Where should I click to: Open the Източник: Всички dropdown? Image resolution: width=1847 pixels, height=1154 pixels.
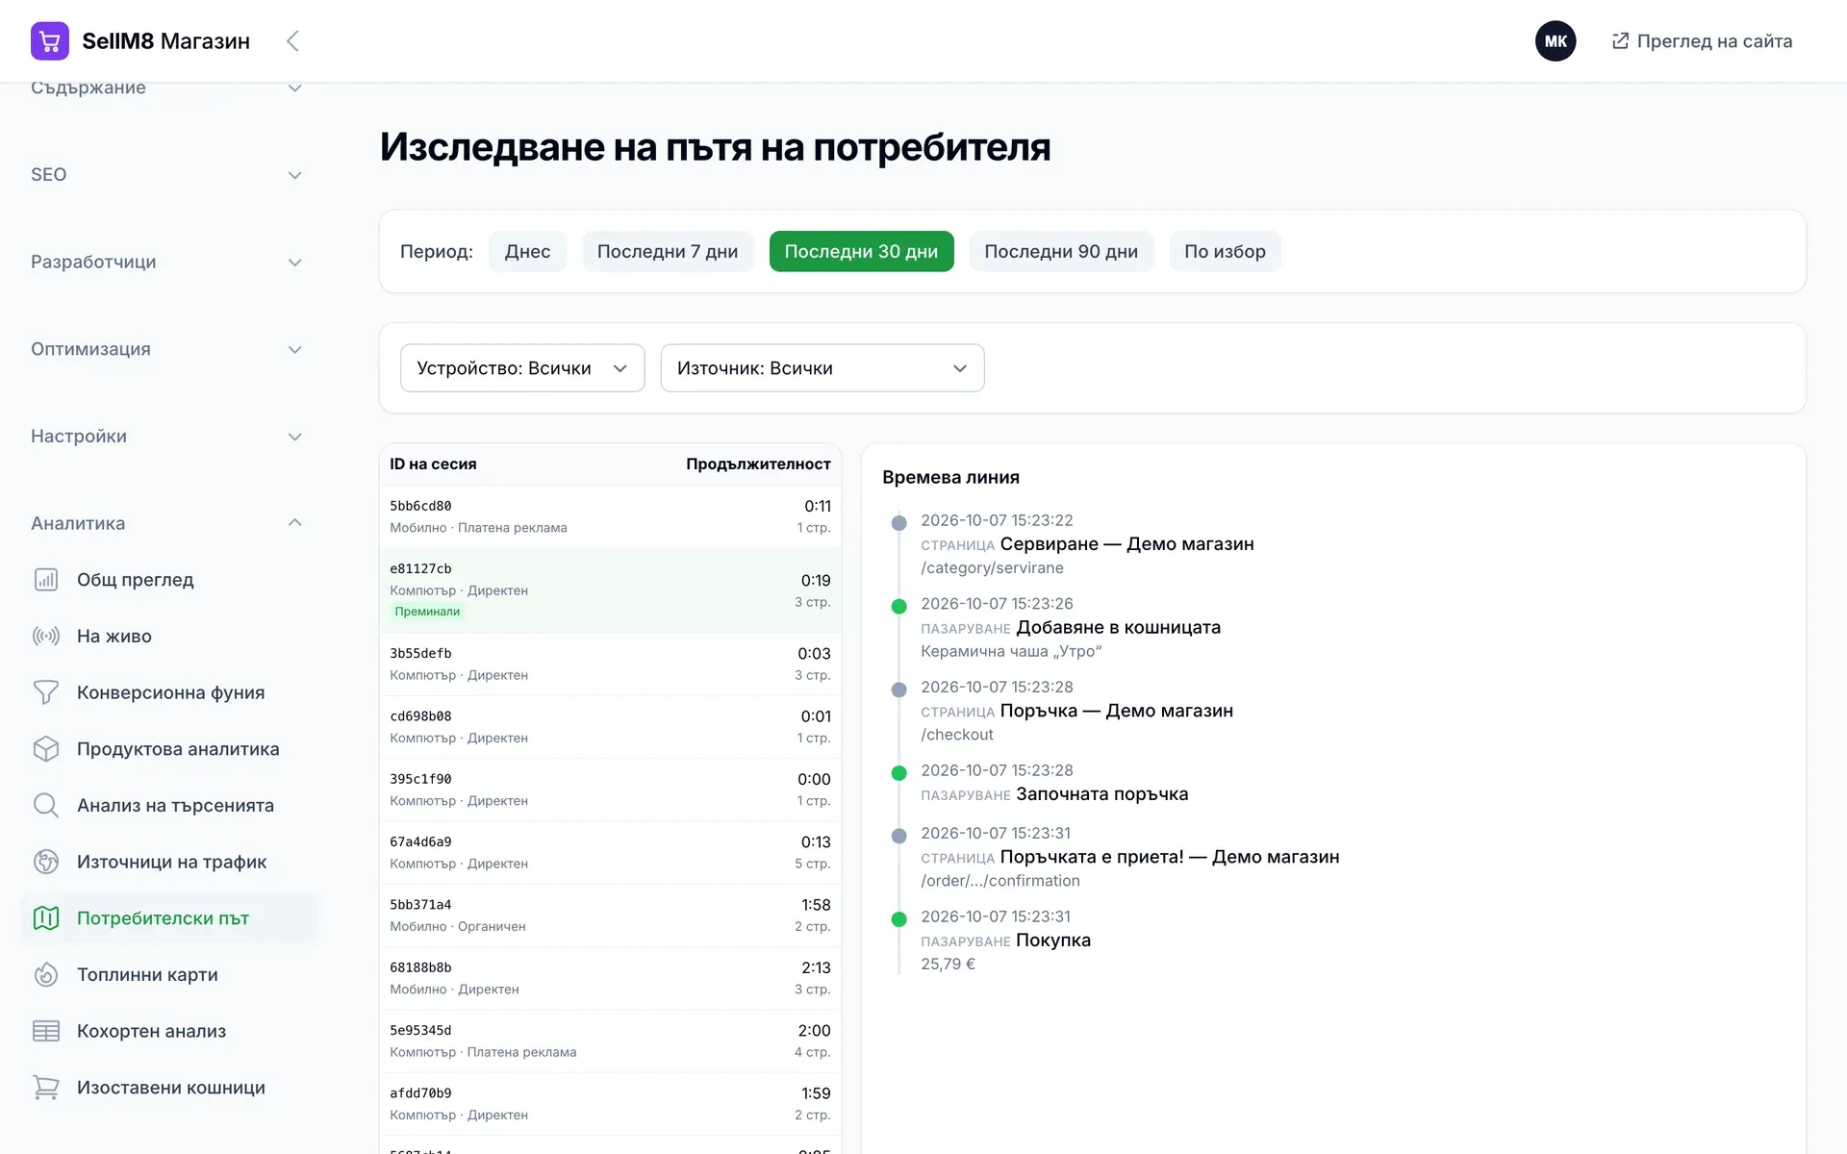(x=822, y=368)
